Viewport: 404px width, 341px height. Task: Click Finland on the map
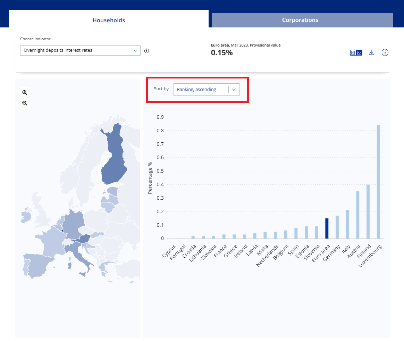tap(113, 157)
